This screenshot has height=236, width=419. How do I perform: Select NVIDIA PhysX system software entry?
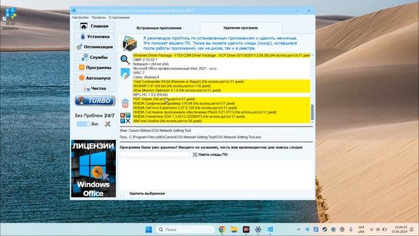pos(221,112)
